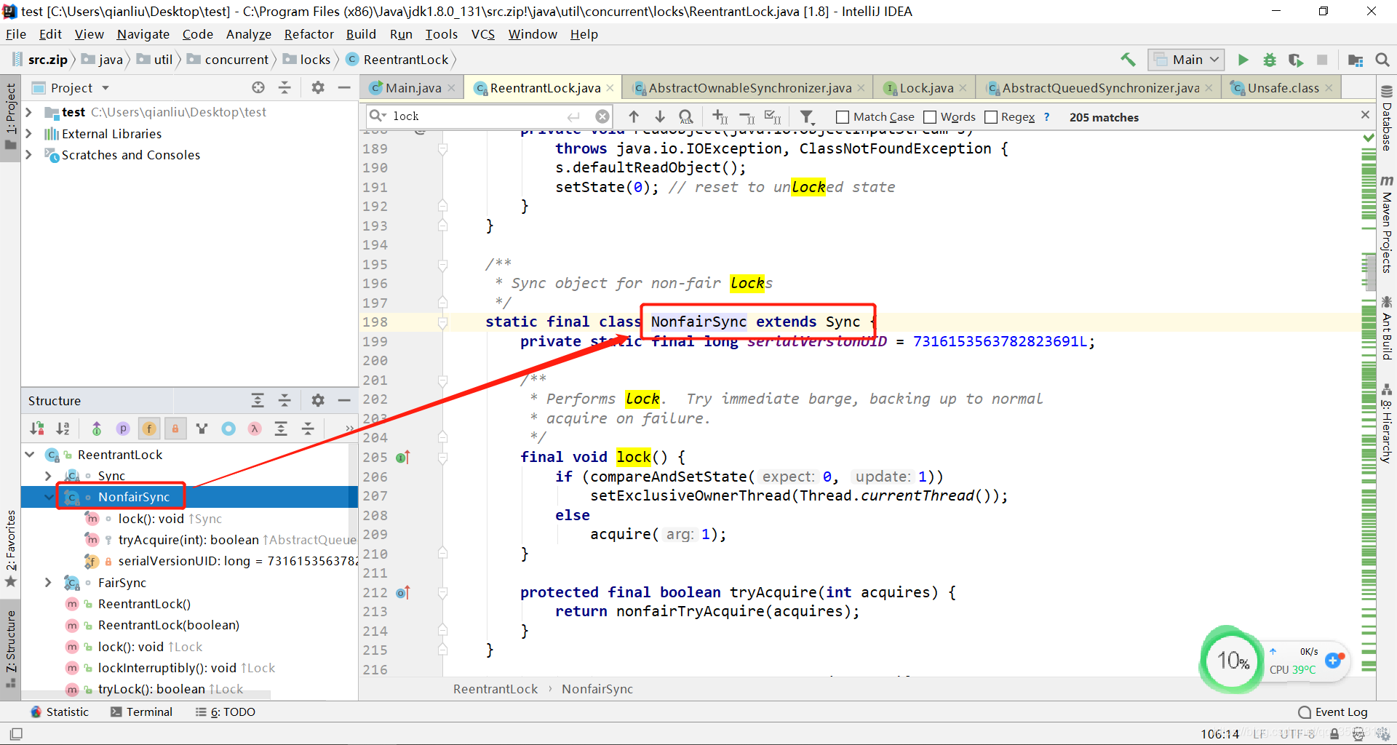Start debugging with the bug icon
The image size is (1397, 745).
pos(1270,60)
